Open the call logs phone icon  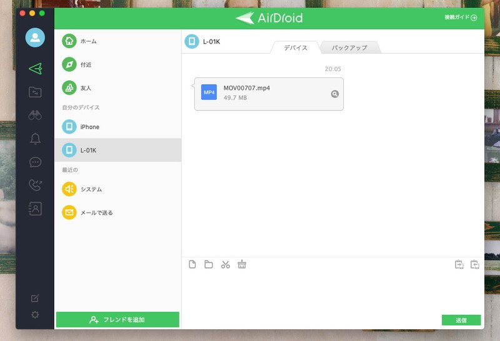35,185
